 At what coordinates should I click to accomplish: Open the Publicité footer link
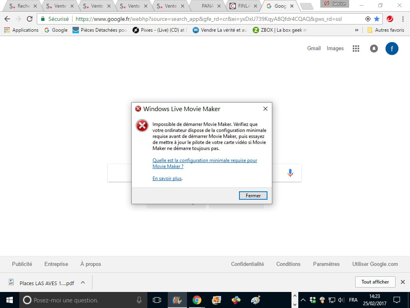pyautogui.click(x=22, y=264)
